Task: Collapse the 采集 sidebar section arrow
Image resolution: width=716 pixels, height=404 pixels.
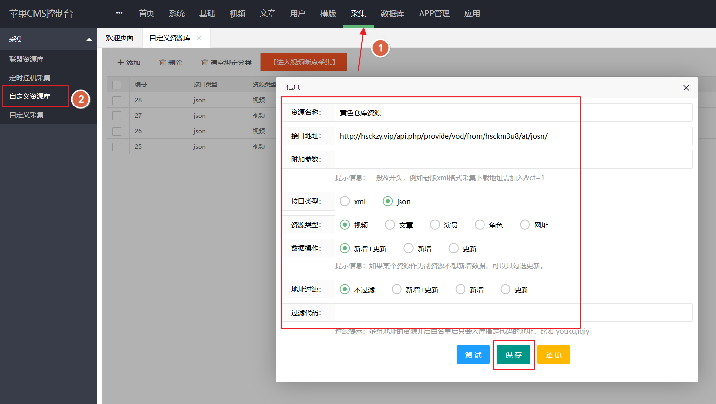Action: tap(89, 39)
